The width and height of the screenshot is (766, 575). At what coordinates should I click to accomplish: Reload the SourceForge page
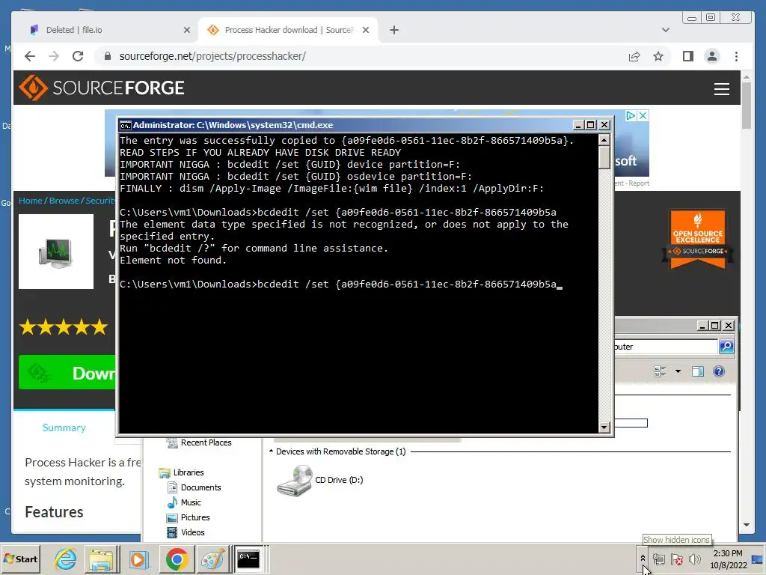pos(78,56)
